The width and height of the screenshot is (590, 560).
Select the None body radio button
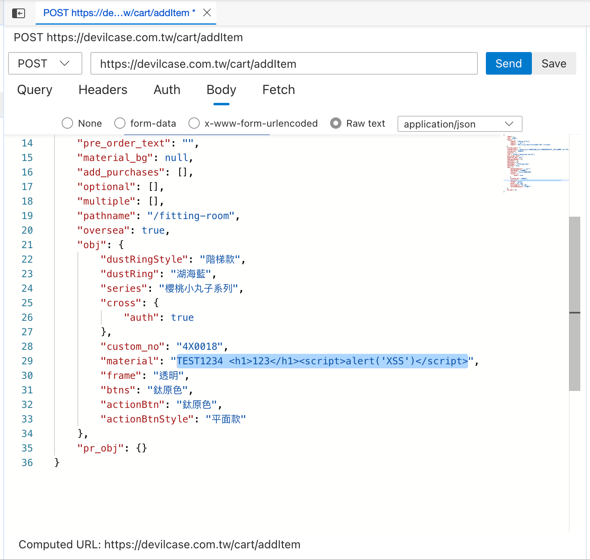pos(67,123)
